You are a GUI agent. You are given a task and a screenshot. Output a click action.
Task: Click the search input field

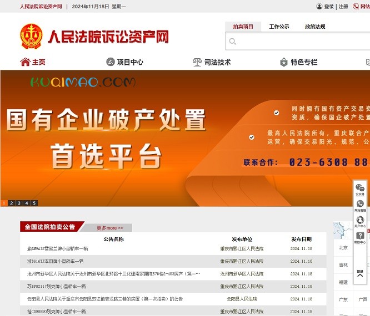pos(298,41)
